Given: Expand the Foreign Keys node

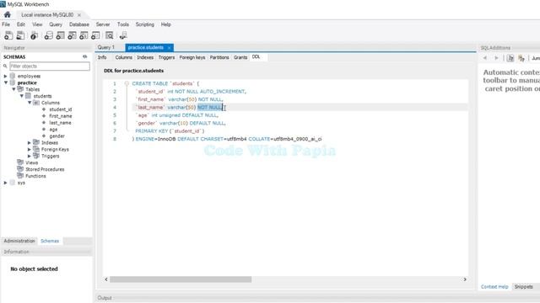Looking at the screenshot, I should click(30, 150).
